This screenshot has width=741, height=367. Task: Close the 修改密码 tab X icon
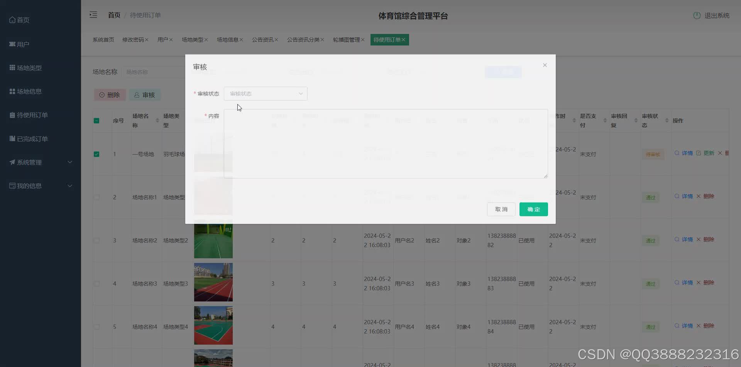point(147,40)
